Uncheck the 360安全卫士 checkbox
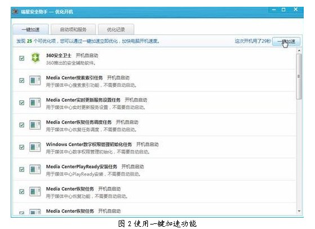Screen dimensions: 315x229 pyautogui.click(x=22, y=59)
